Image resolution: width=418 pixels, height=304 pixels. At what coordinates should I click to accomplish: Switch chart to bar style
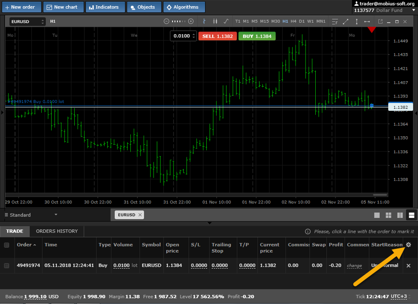pos(204,21)
